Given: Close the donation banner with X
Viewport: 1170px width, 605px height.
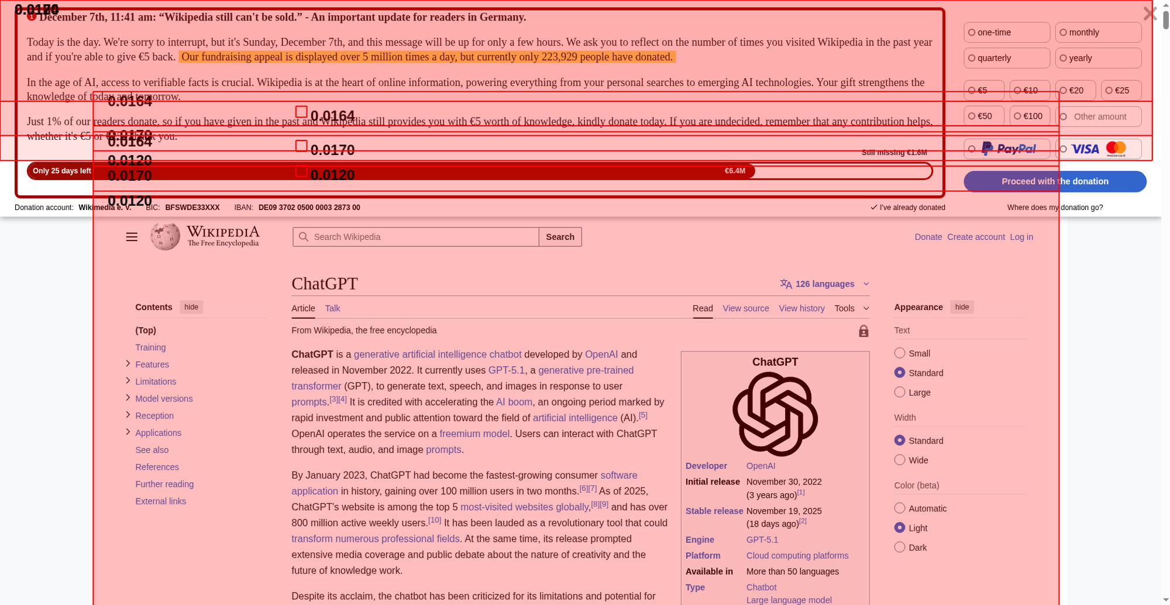Looking at the screenshot, I should (x=1149, y=14).
